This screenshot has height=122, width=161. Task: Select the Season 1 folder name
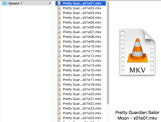point(15,3)
